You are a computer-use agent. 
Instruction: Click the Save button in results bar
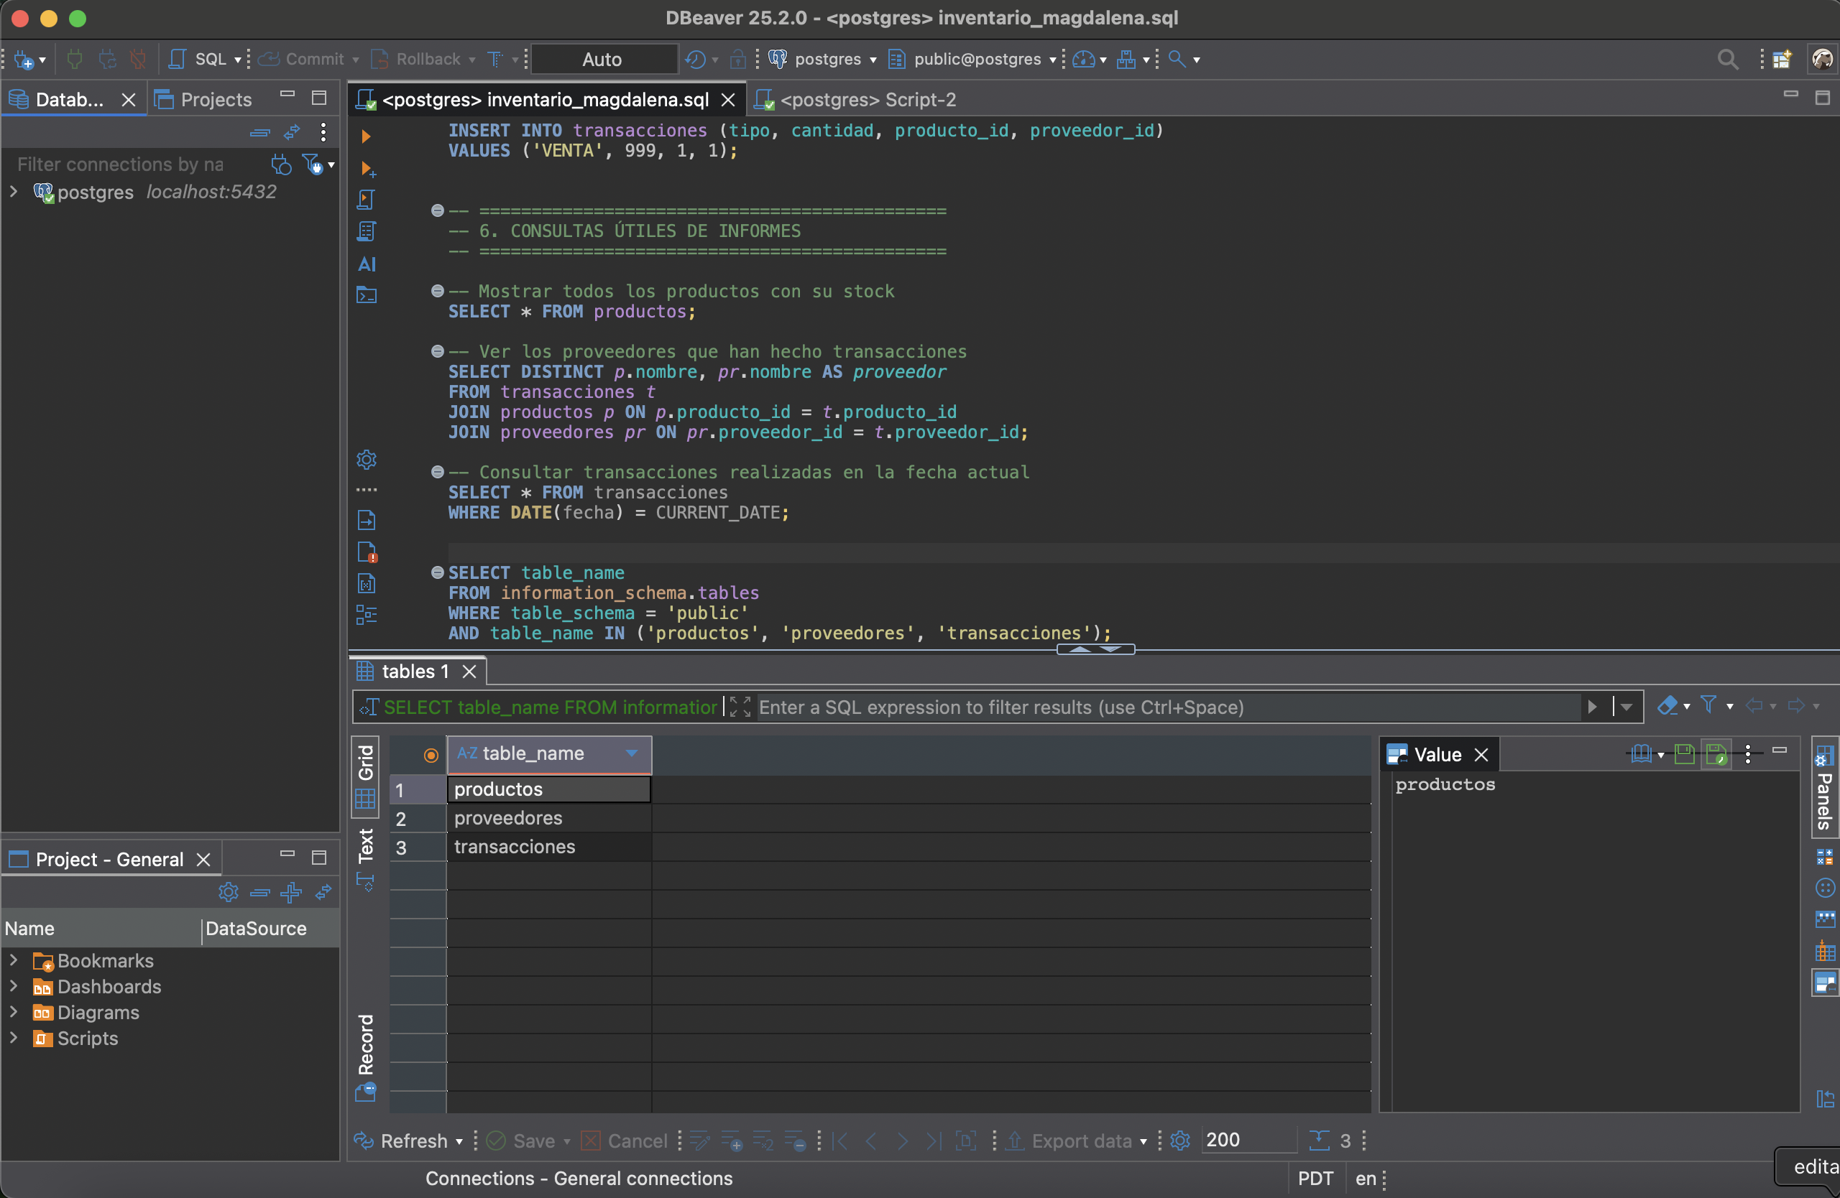click(522, 1140)
